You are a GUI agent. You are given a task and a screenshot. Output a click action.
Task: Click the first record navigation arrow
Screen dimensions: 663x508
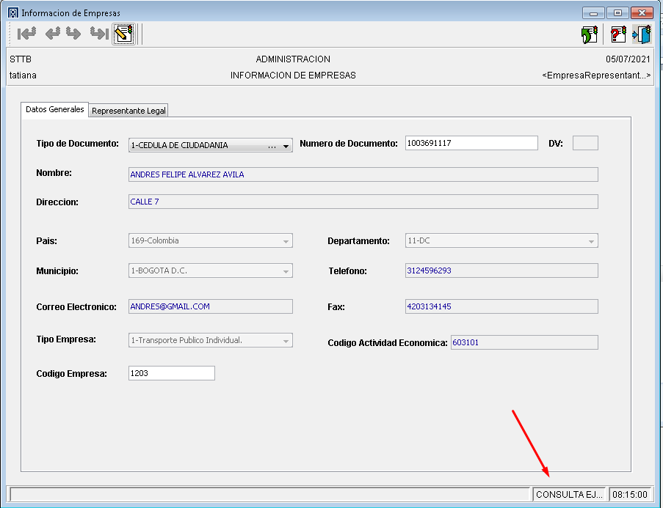26,34
